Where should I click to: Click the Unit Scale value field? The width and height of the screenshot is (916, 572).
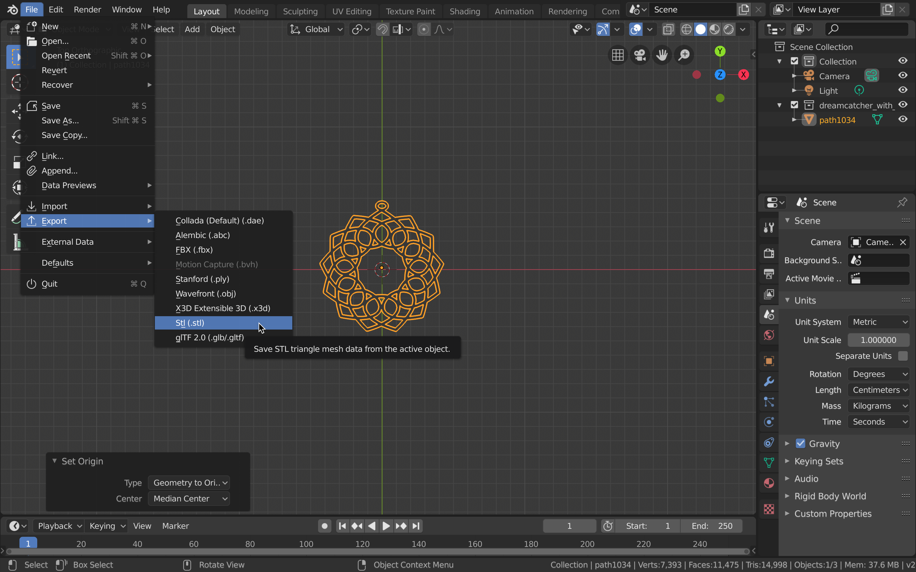878,340
